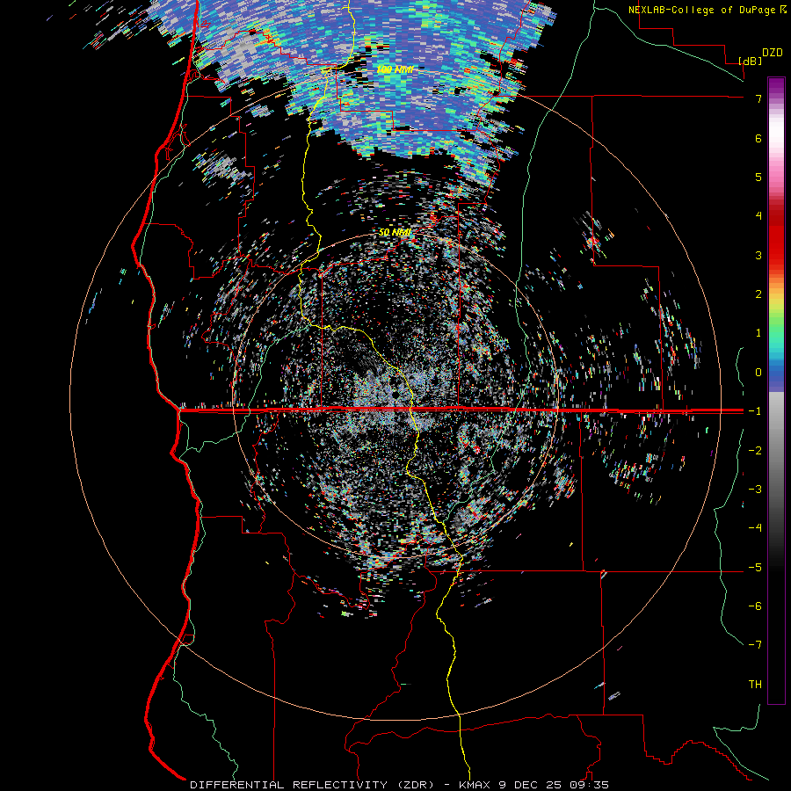The width and height of the screenshot is (791, 791).
Task: Click the [dB] unit label
Action: coord(750,61)
